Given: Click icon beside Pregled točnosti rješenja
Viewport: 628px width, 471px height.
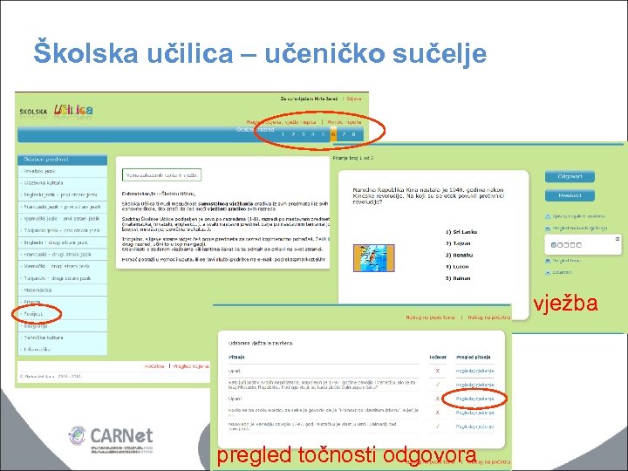Looking at the screenshot, I should [x=548, y=229].
